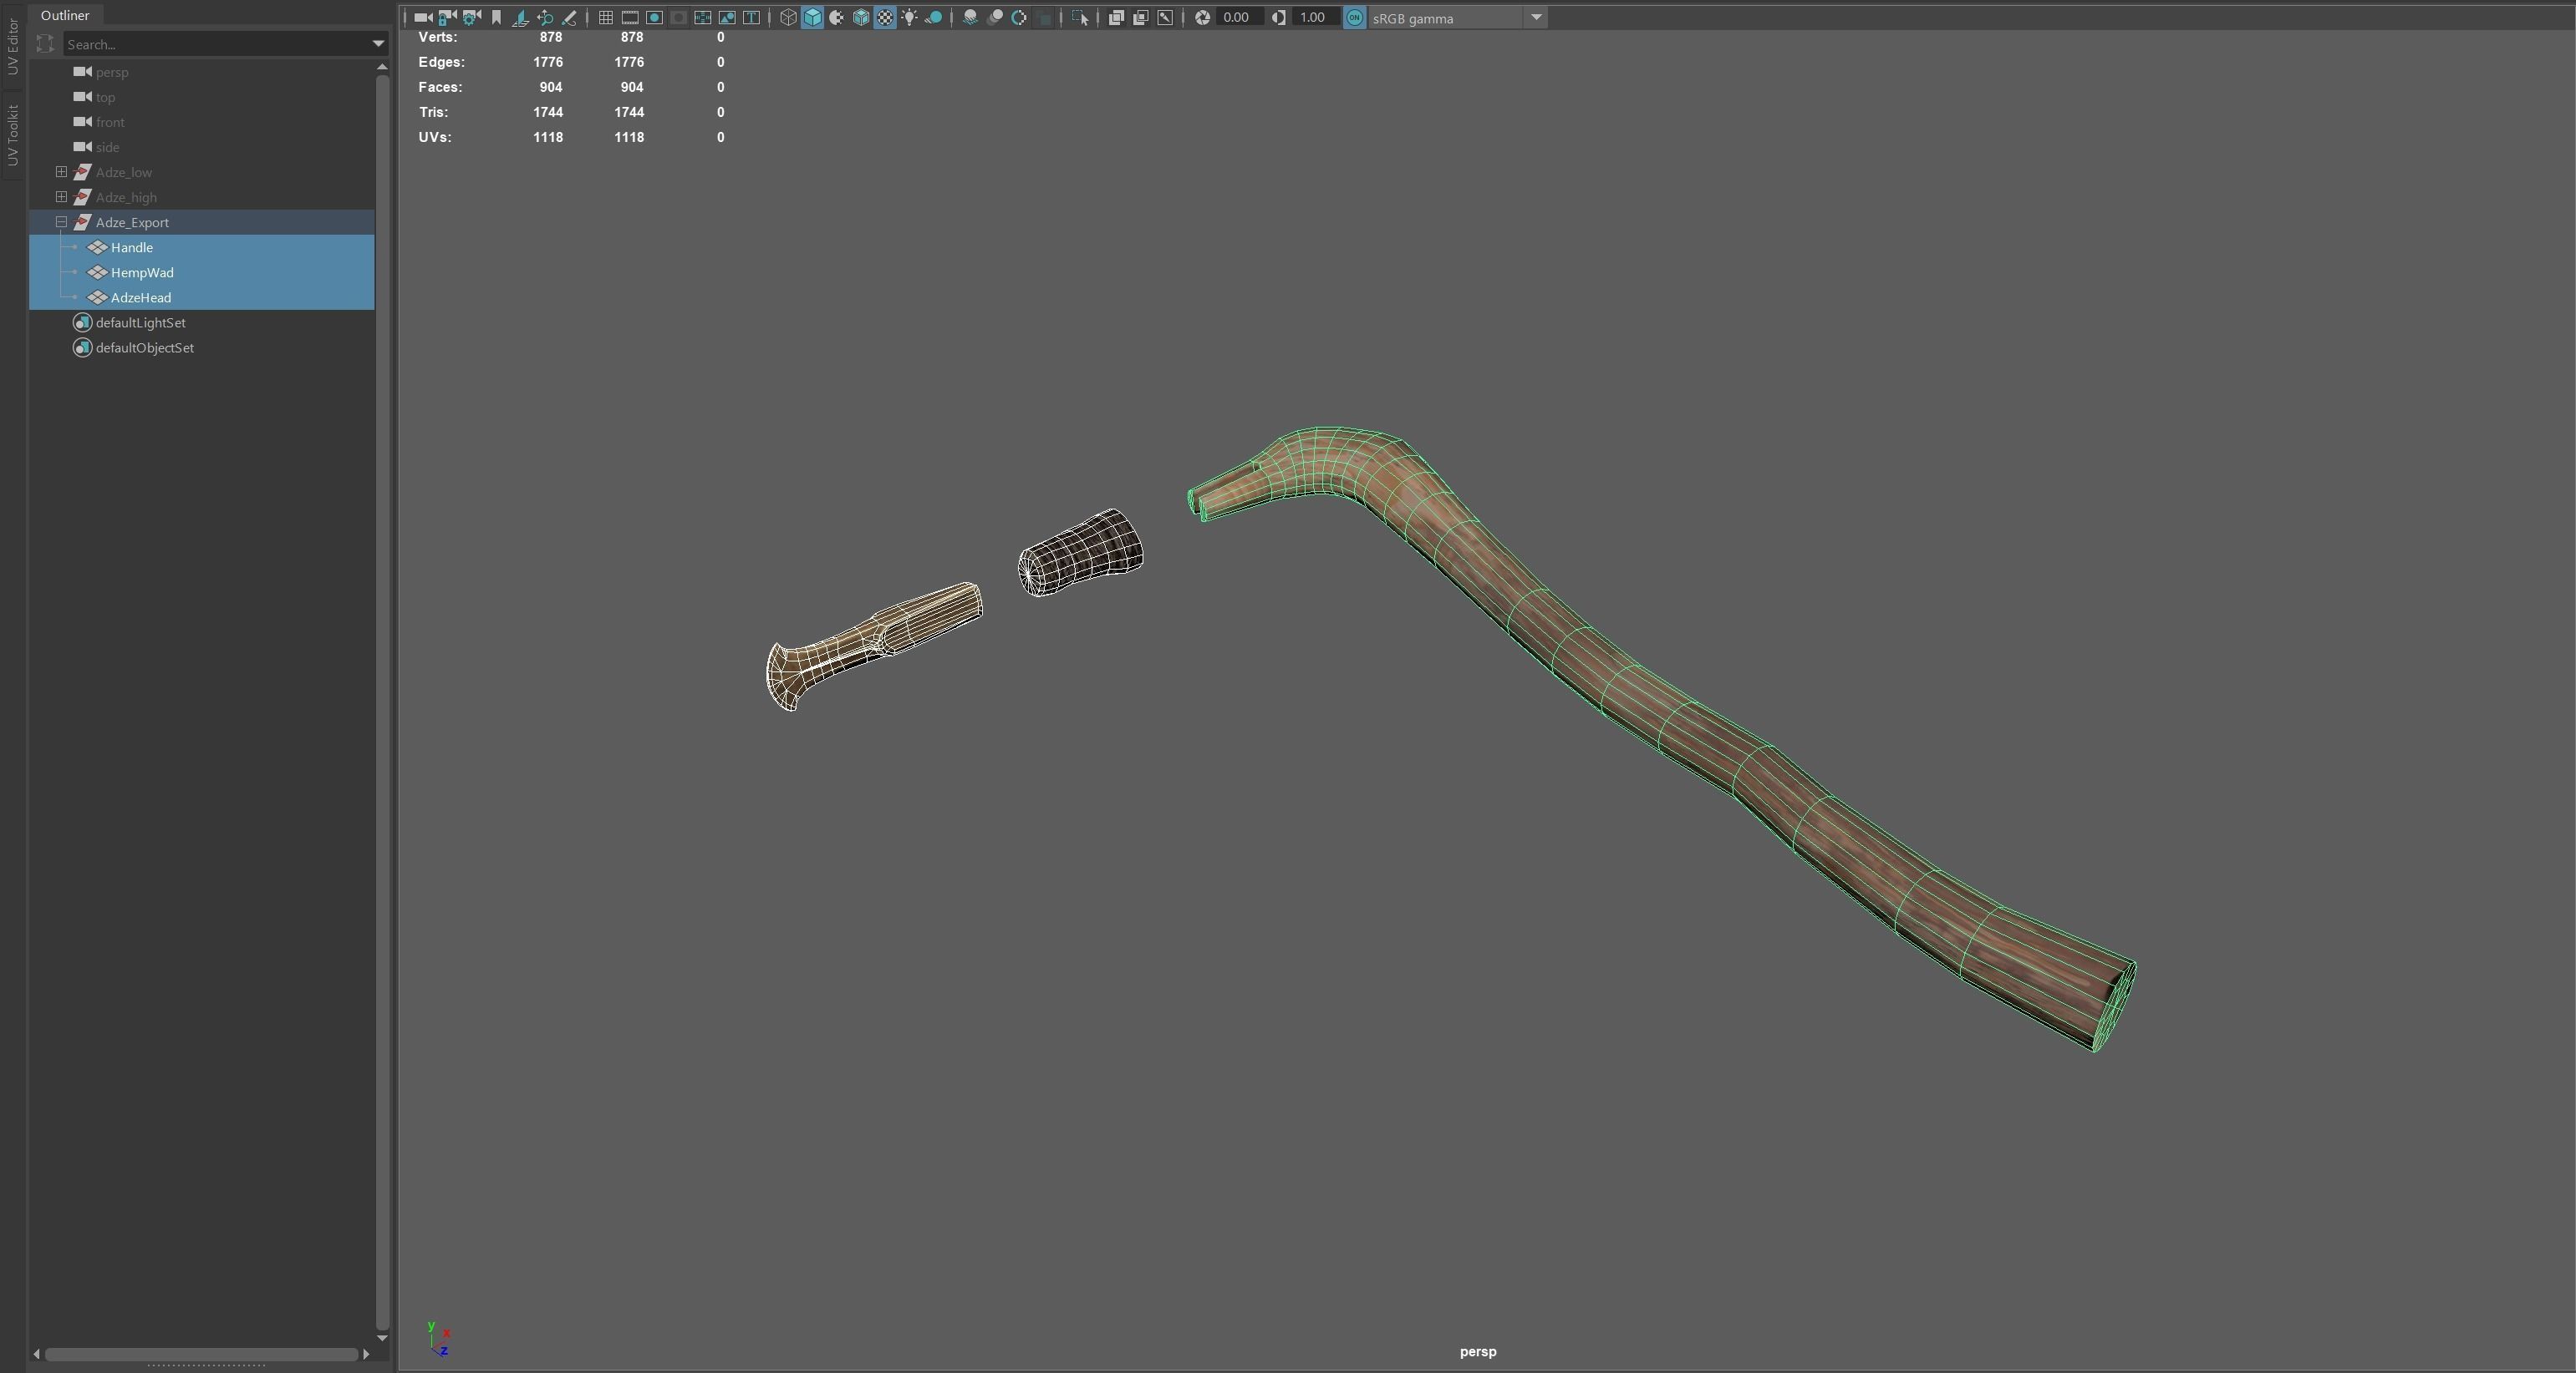The height and width of the screenshot is (1373, 2576).
Task: Select the HempWad mesh in the Outliner
Action: tap(142, 273)
